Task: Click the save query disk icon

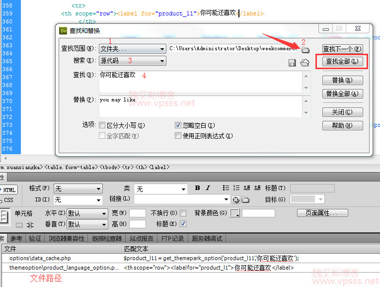Action: point(292,63)
